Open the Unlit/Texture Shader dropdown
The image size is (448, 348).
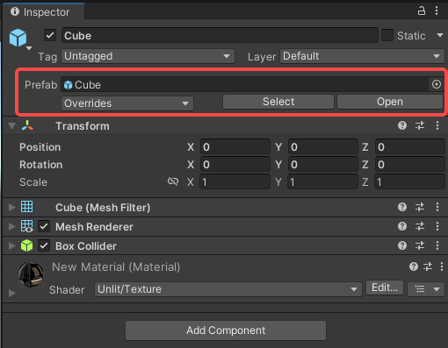228,289
